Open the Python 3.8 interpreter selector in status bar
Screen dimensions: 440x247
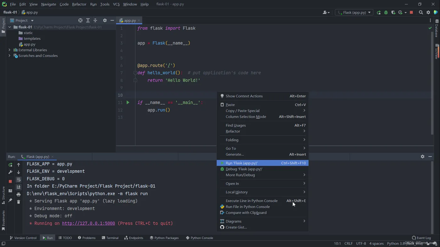(x=405, y=244)
